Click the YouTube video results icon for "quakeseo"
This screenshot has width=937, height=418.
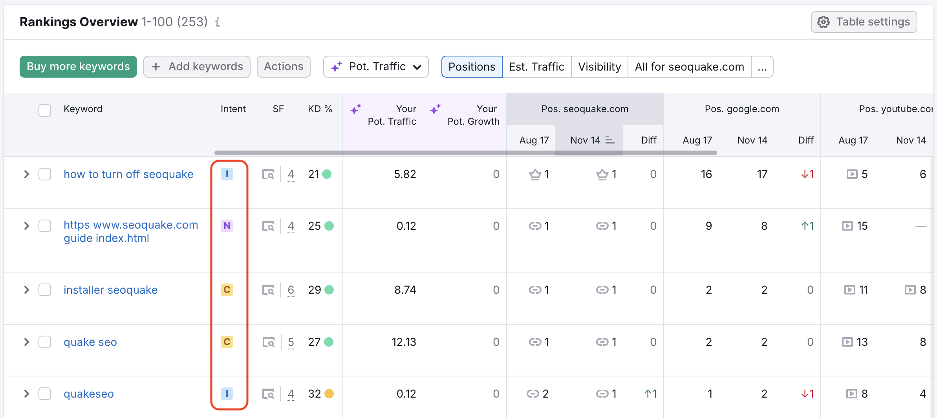pos(851,394)
